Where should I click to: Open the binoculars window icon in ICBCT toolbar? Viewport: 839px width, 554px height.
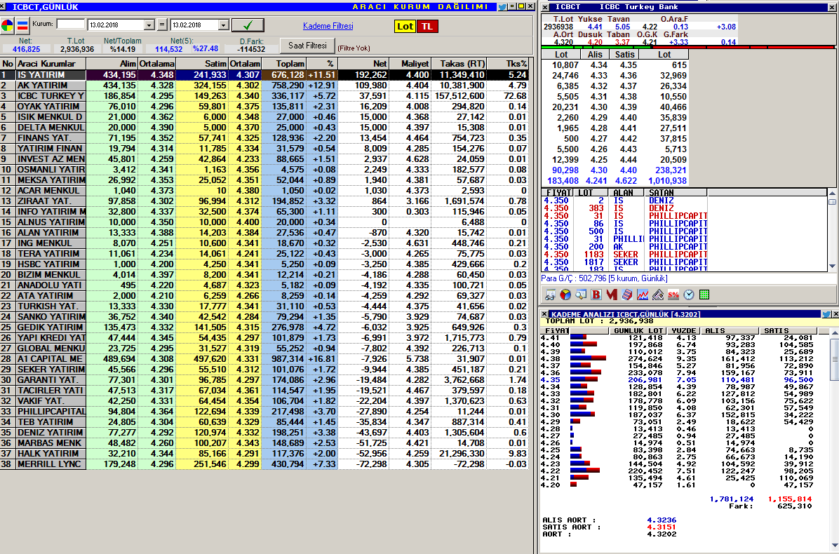click(549, 295)
